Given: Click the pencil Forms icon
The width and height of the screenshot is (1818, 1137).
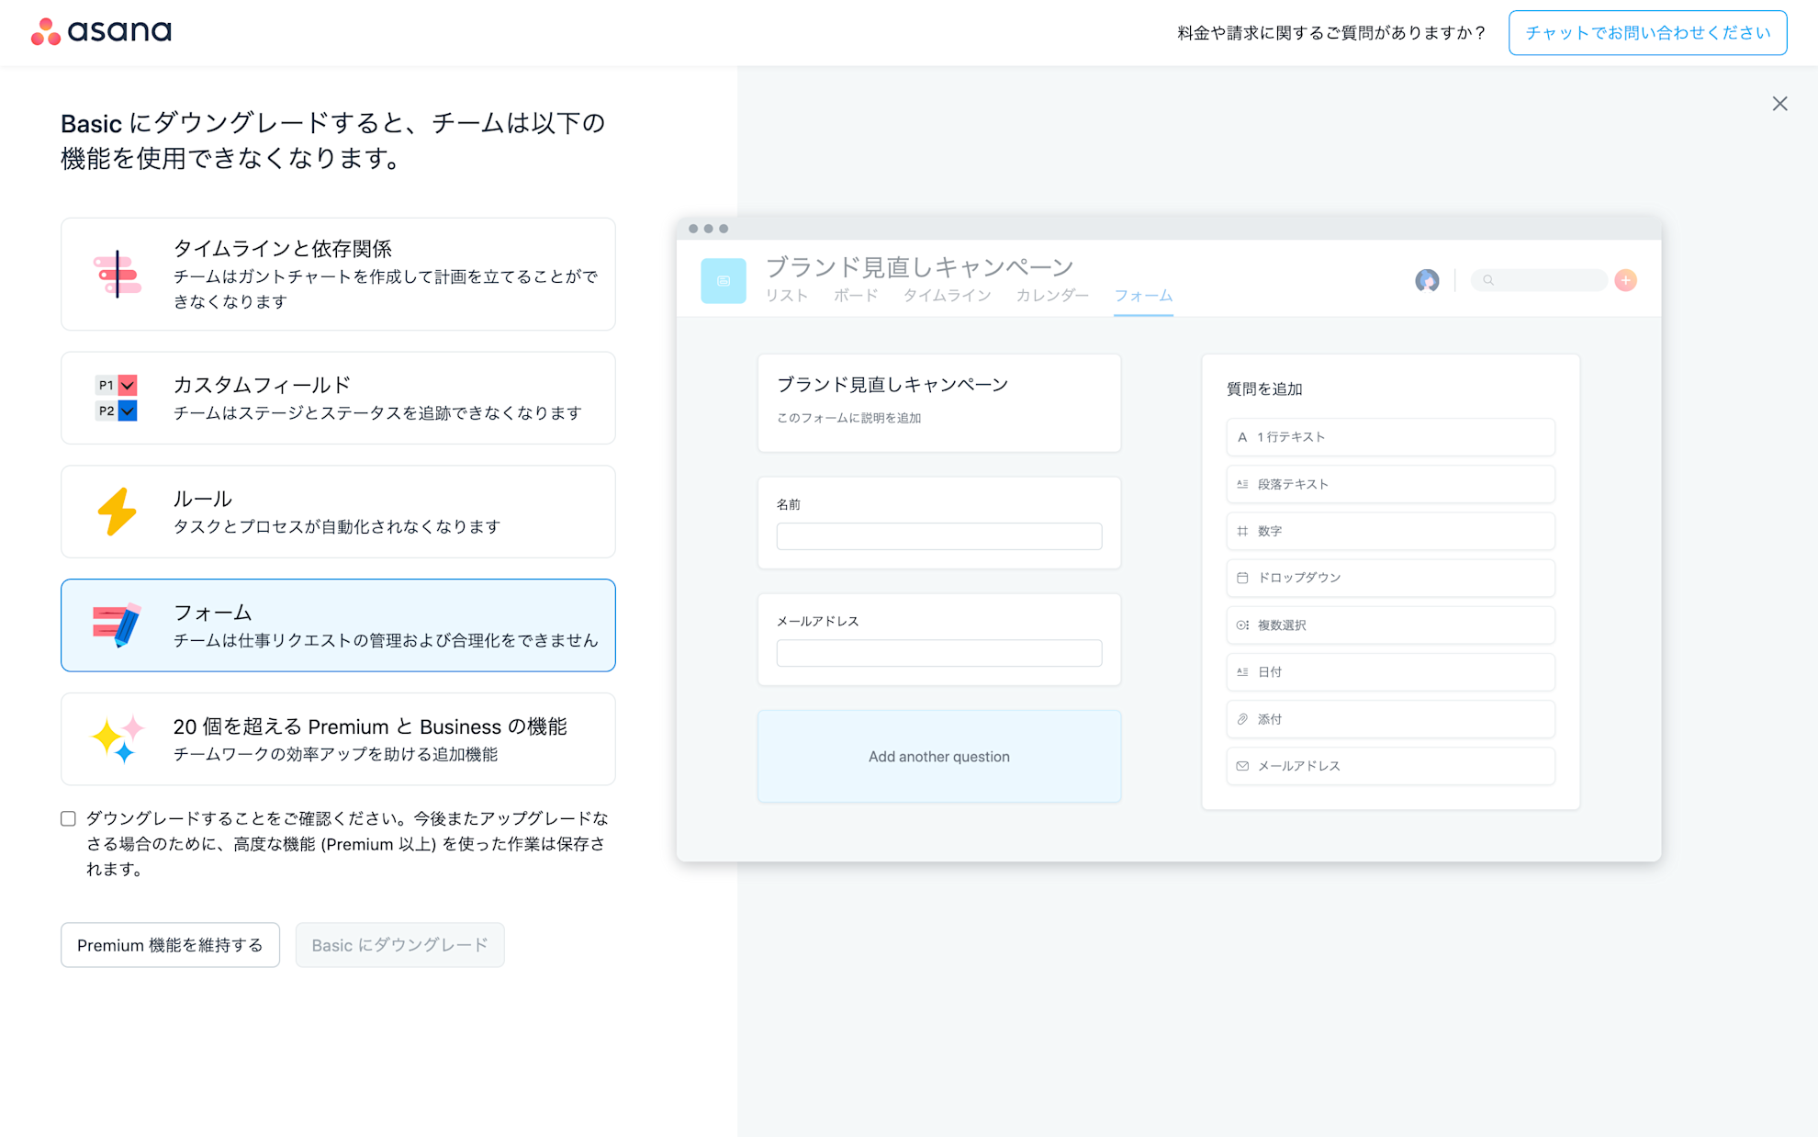Looking at the screenshot, I should [x=117, y=625].
